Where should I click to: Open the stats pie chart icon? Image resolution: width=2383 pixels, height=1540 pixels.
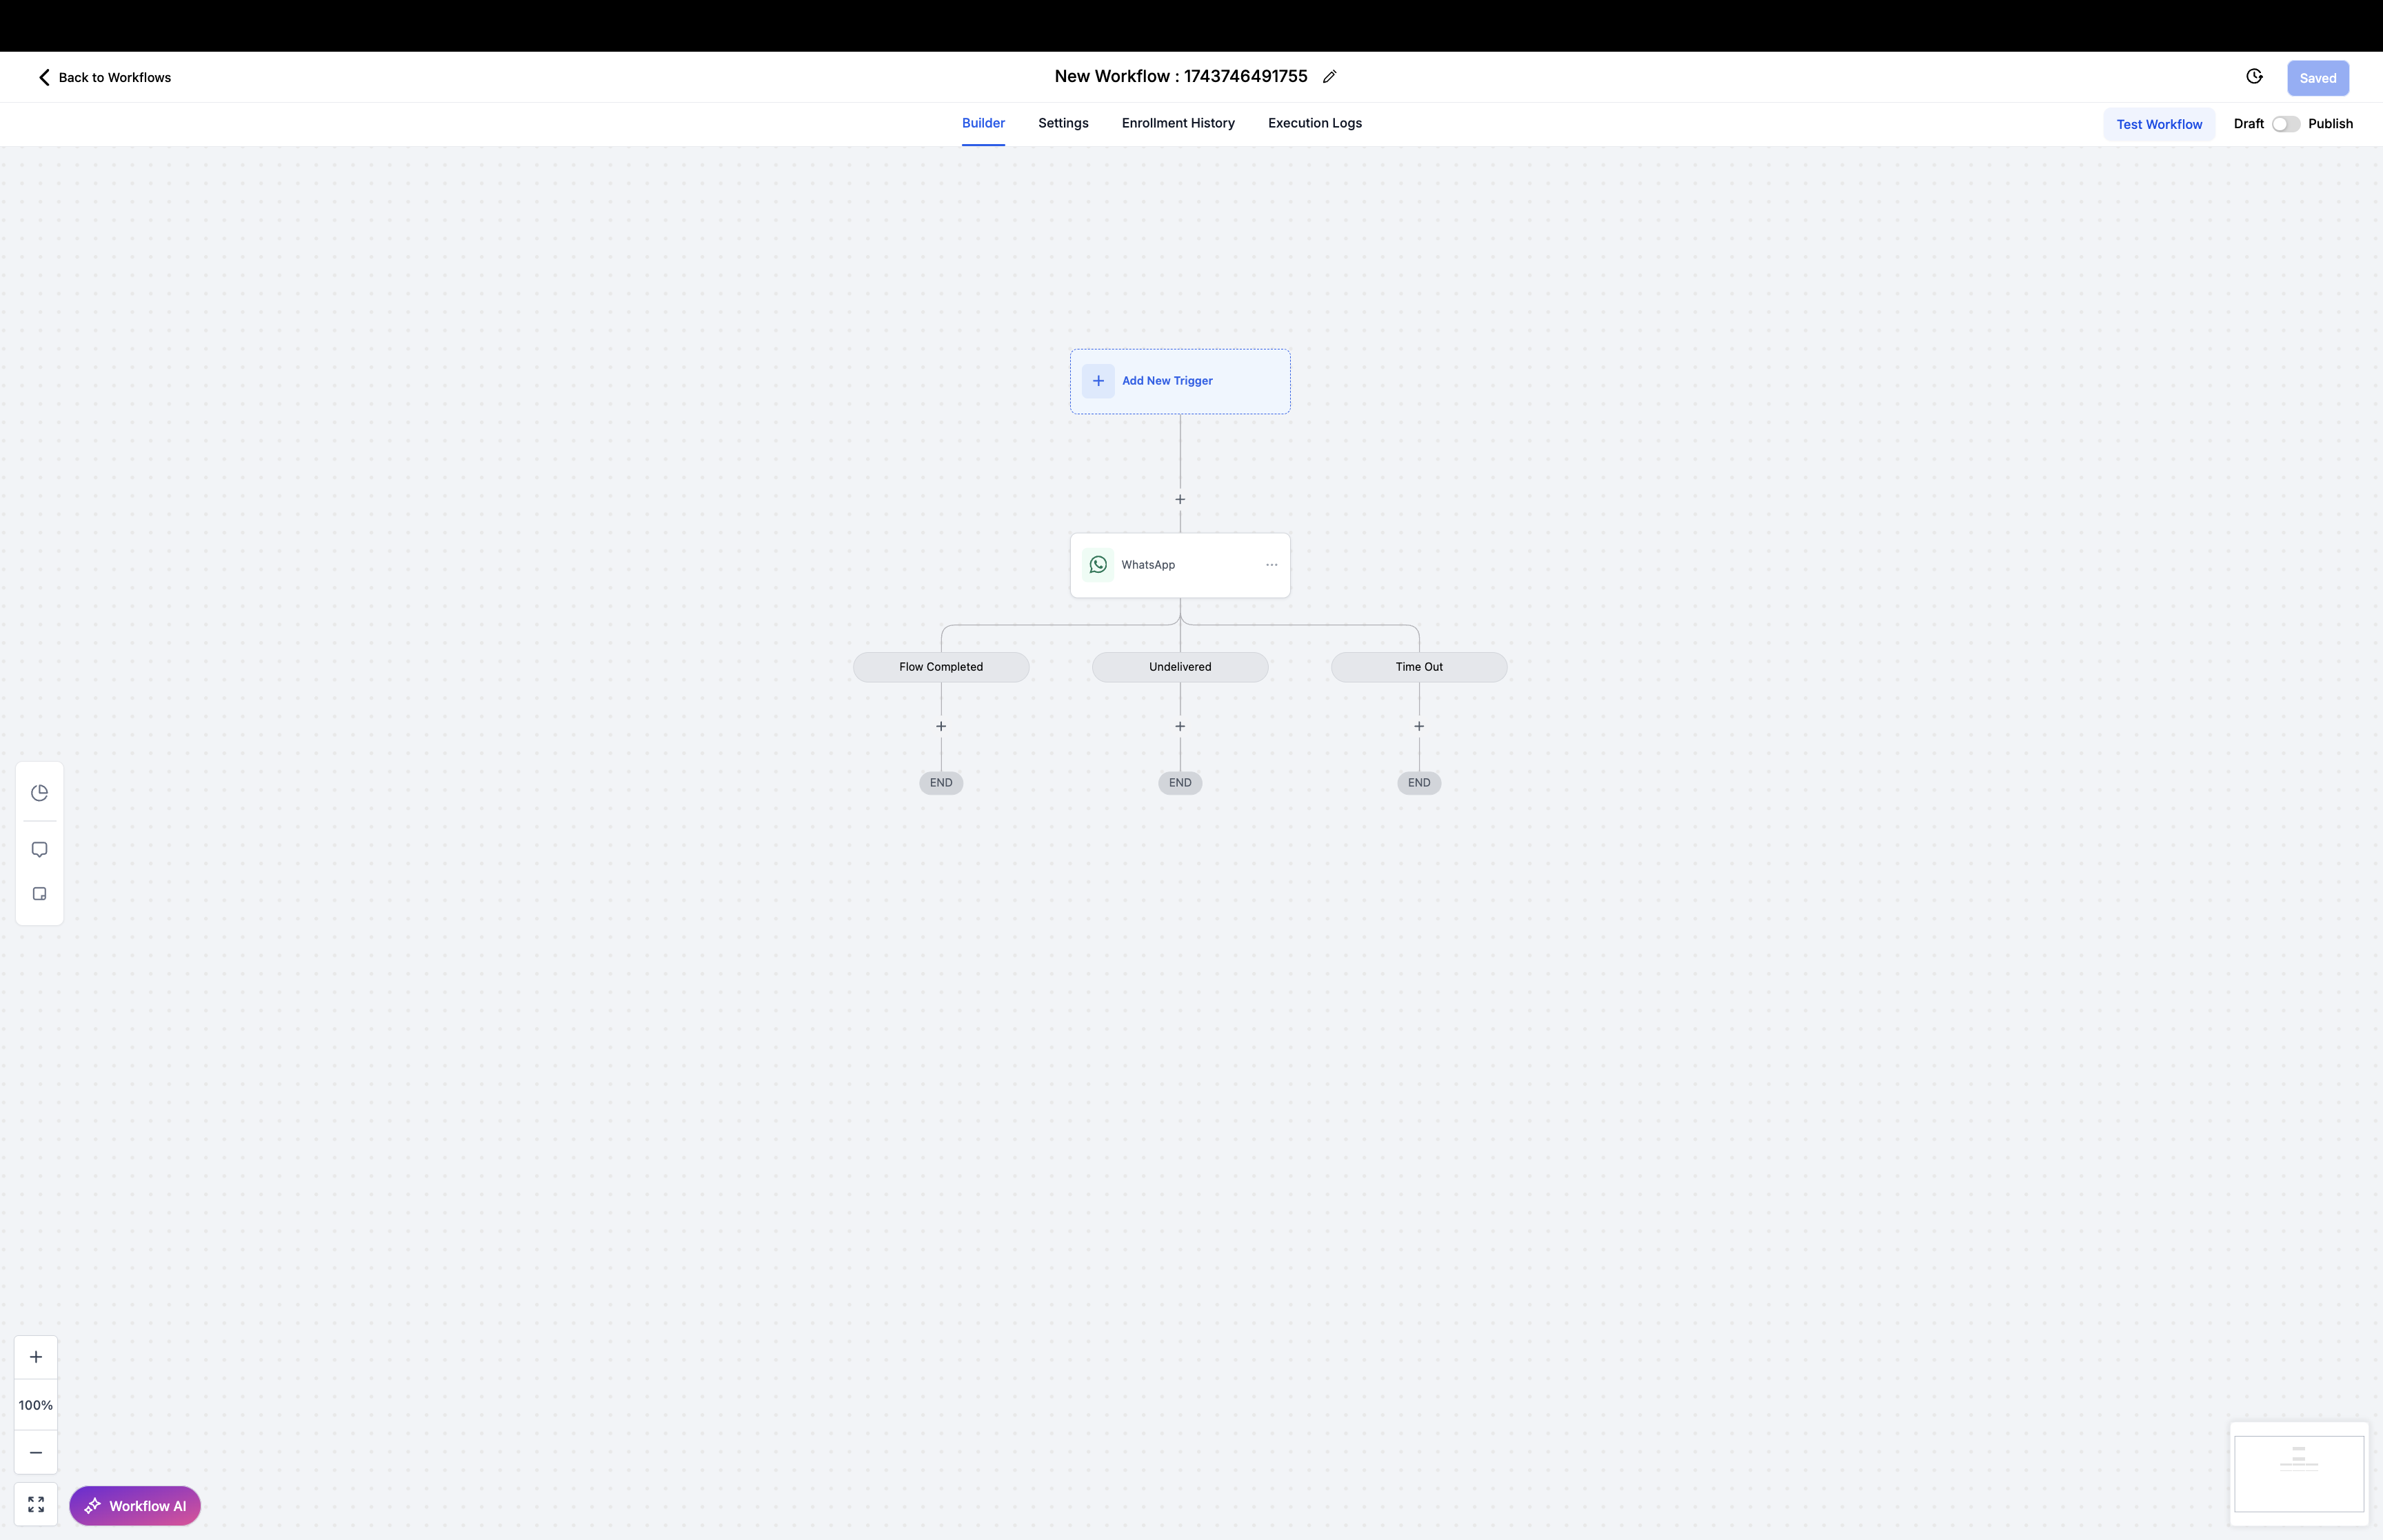click(x=40, y=793)
